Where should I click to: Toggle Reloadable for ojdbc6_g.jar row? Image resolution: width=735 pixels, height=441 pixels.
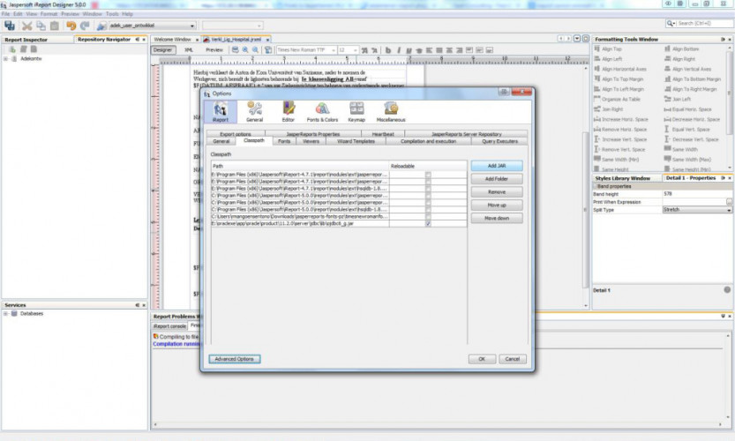pyautogui.click(x=428, y=223)
